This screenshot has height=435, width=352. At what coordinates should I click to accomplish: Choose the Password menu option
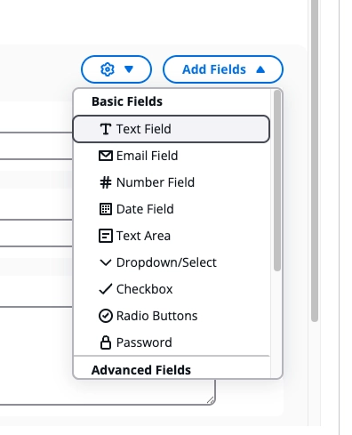(x=172, y=342)
